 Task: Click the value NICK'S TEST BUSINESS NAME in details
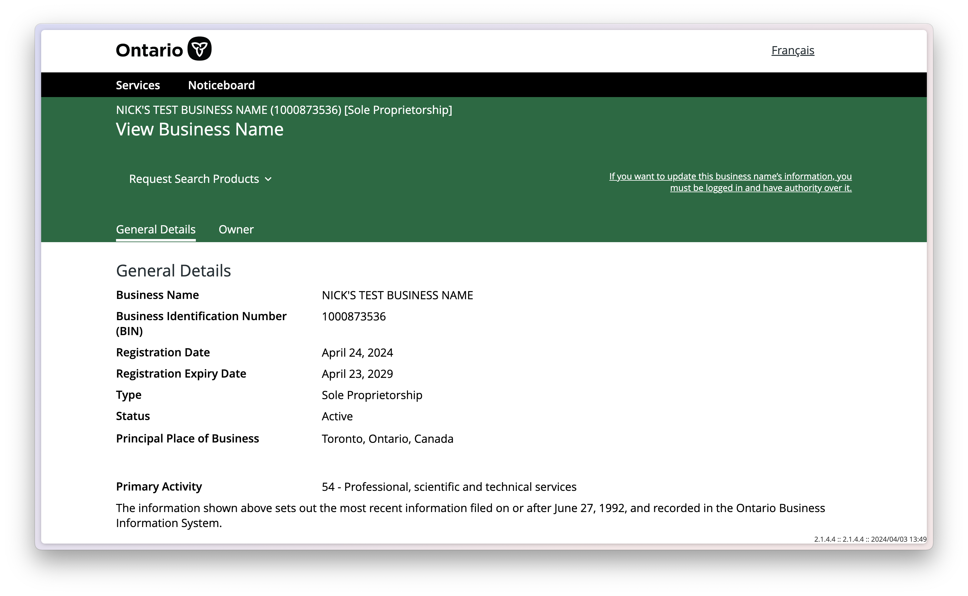click(397, 295)
